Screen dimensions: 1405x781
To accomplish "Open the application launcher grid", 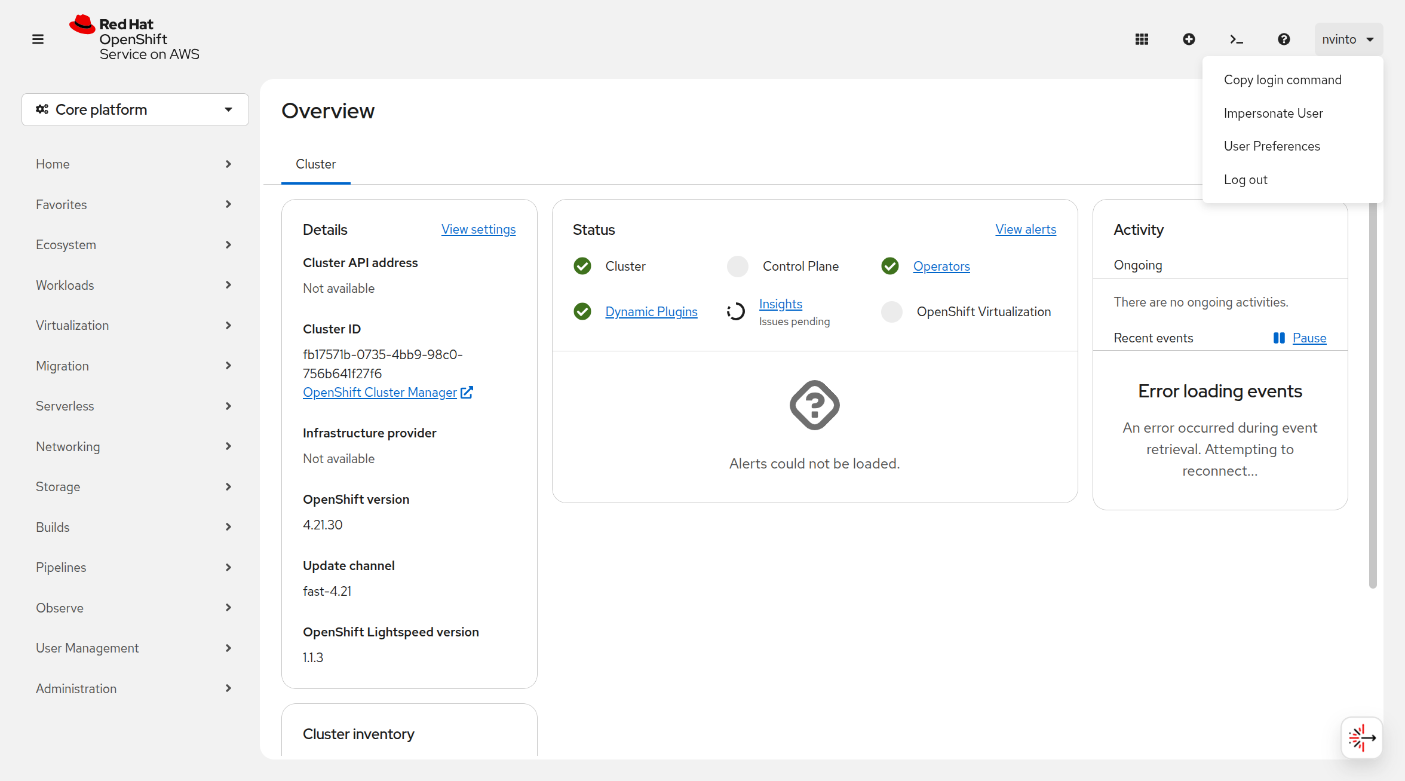I will click(x=1142, y=39).
